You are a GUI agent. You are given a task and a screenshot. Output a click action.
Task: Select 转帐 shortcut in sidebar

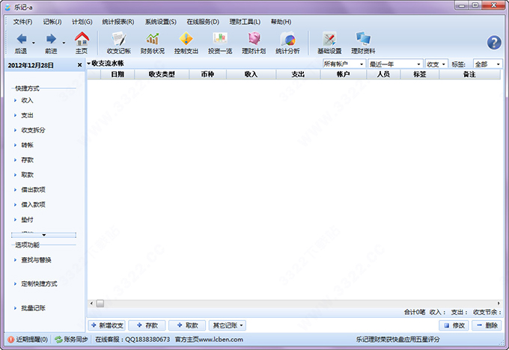coord(27,145)
